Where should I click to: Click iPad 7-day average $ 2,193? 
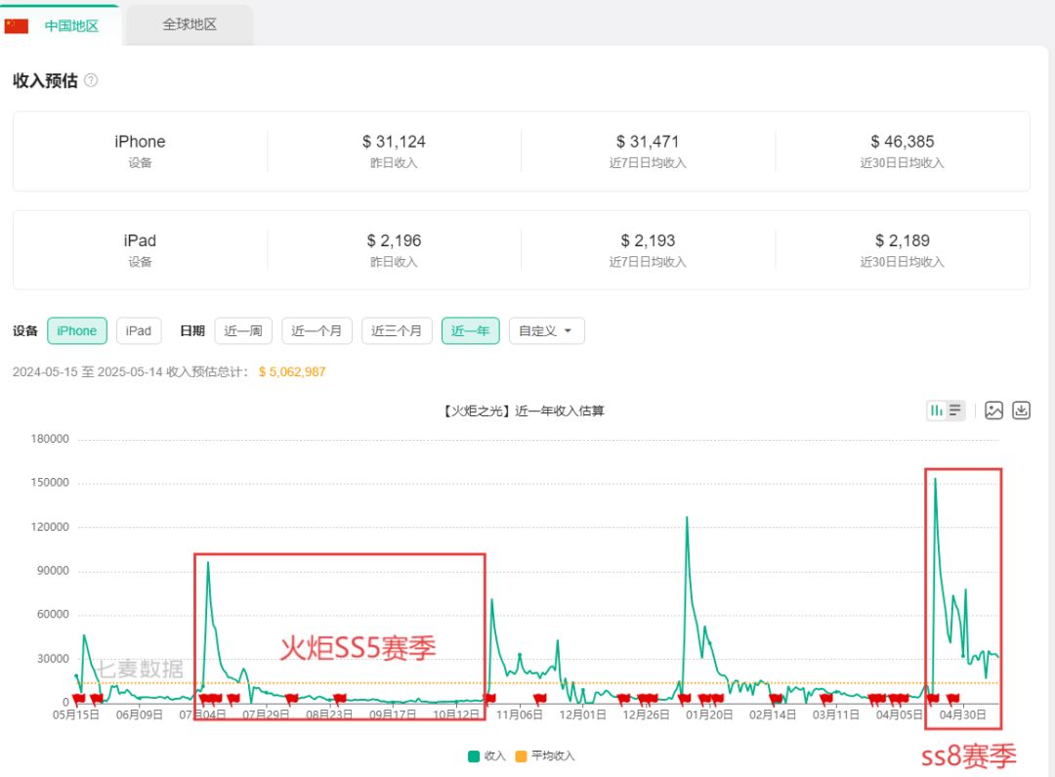coord(648,240)
